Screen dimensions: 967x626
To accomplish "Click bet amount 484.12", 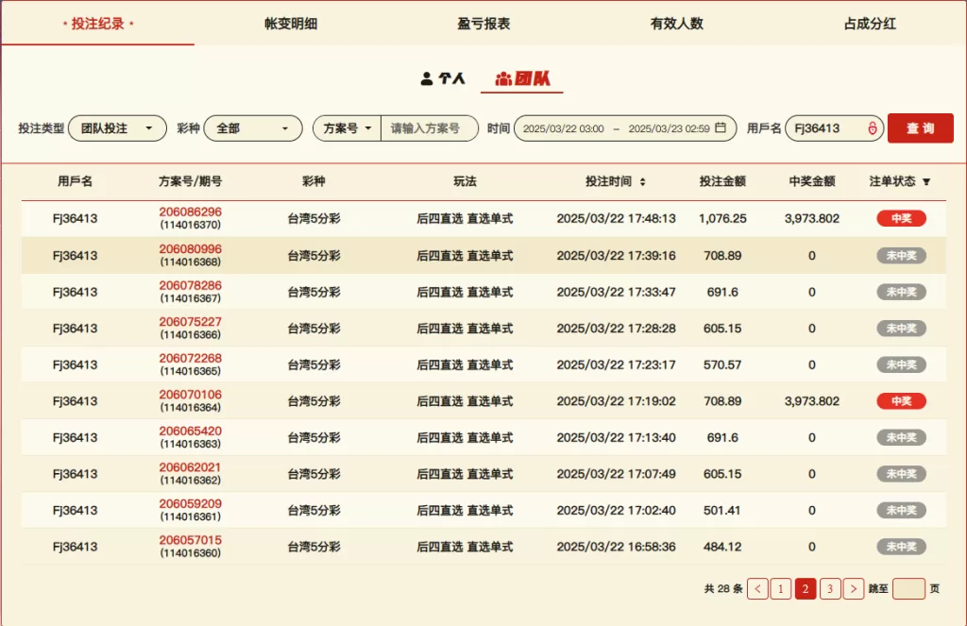I will (x=722, y=547).
